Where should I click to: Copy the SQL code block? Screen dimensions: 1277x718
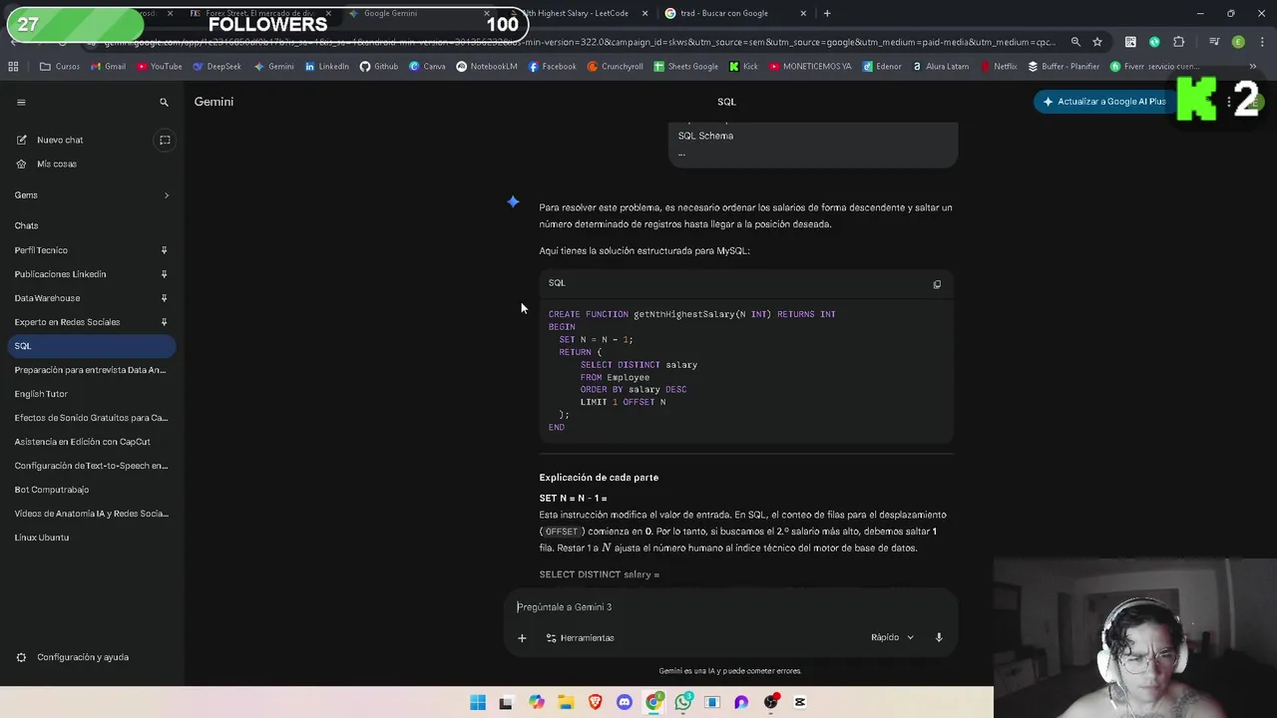(x=937, y=284)
